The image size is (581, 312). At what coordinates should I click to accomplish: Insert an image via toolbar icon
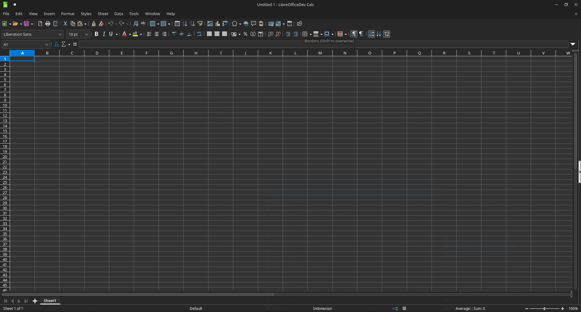[210, 24]
